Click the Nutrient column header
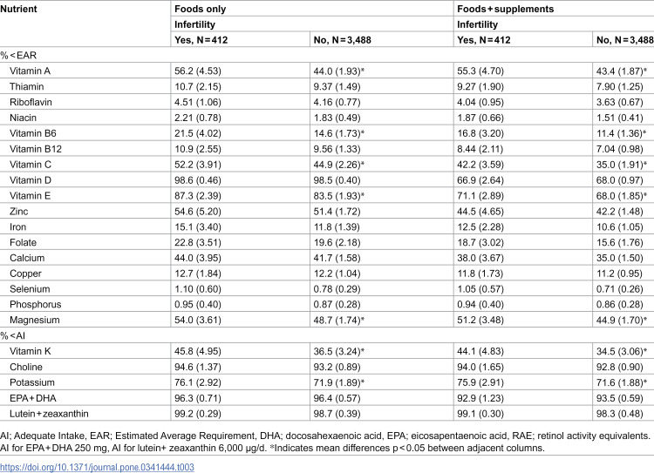The image size is (654, 473). 19,9
